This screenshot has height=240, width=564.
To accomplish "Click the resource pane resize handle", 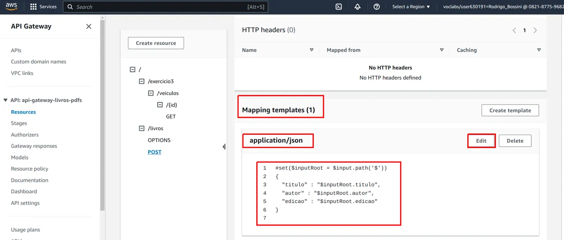I will click(x=224, y=147).
